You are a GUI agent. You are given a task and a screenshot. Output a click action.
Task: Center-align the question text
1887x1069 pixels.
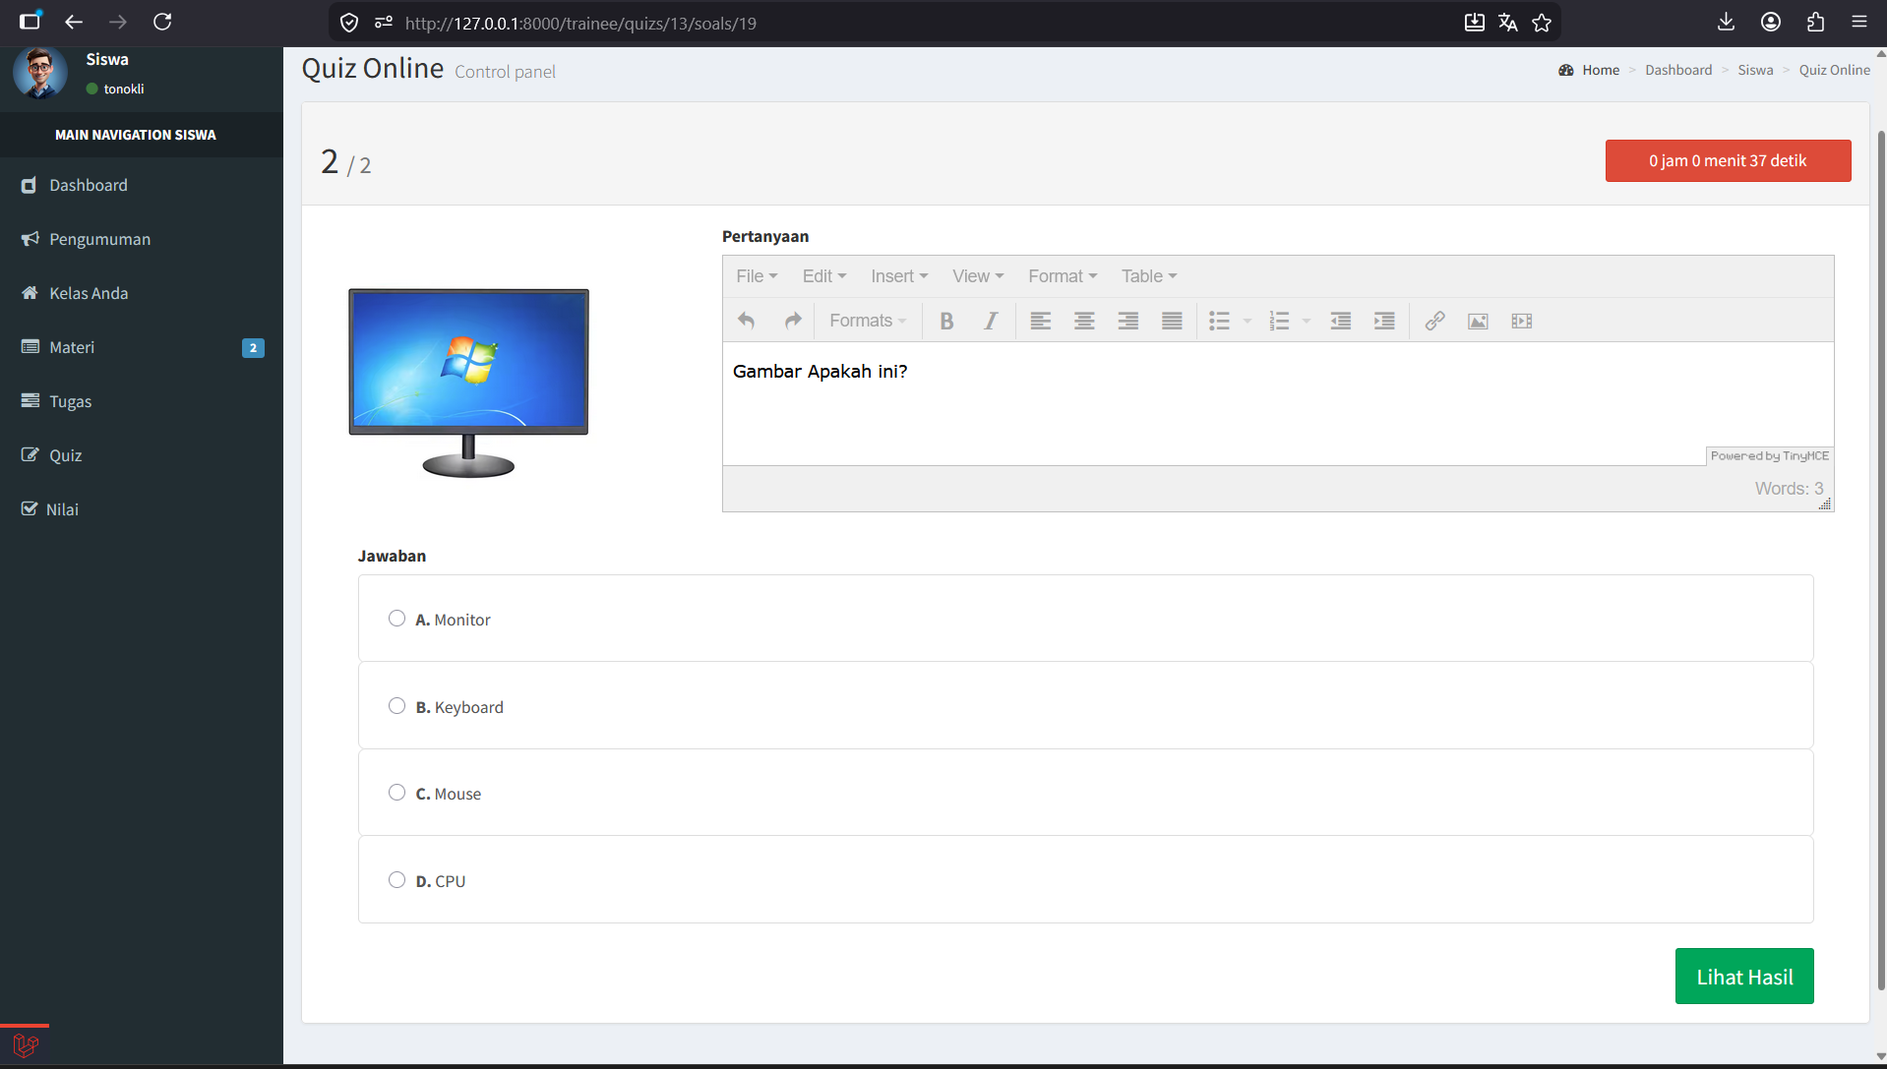1084,321
